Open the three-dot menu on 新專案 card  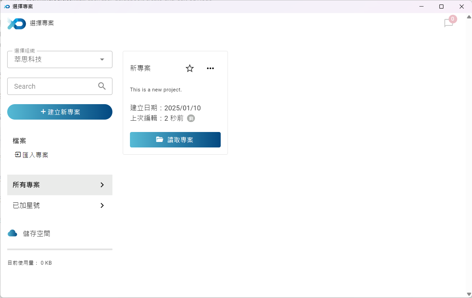pyautogui.click(x=210, y=68)
